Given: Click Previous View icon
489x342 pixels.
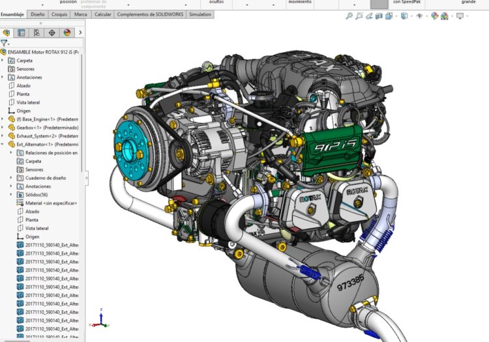Looking at the screenshot, I should pyautogui.click(x=369, y=16).
